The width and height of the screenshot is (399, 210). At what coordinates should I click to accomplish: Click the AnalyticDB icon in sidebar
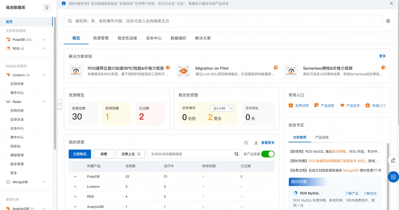(x=8, y=208)
